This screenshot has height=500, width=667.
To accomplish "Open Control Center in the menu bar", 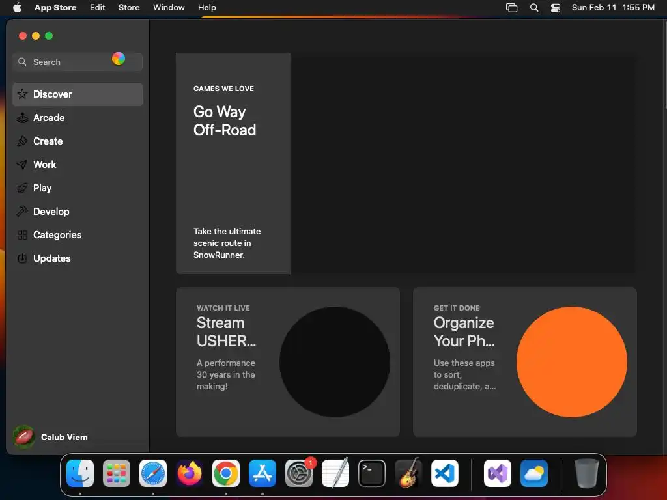I will tap(556, 7).
